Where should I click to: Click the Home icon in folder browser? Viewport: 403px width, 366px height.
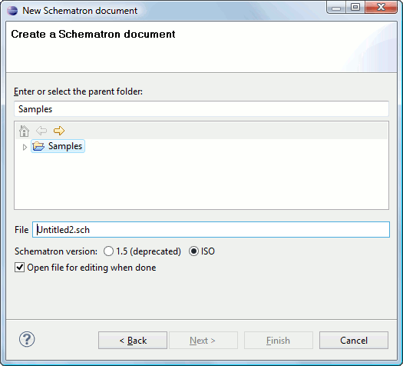click(x=24, y=131)
